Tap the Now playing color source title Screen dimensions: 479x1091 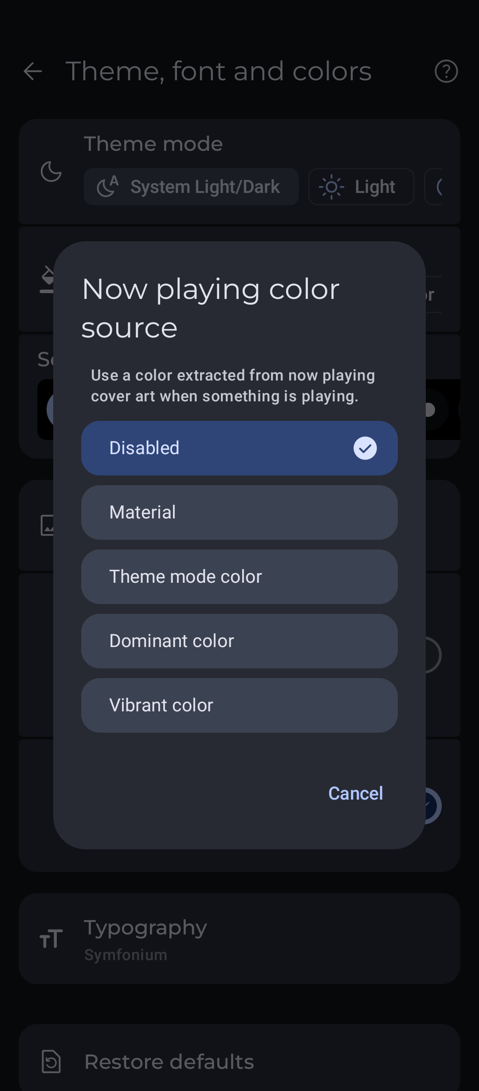211,308
